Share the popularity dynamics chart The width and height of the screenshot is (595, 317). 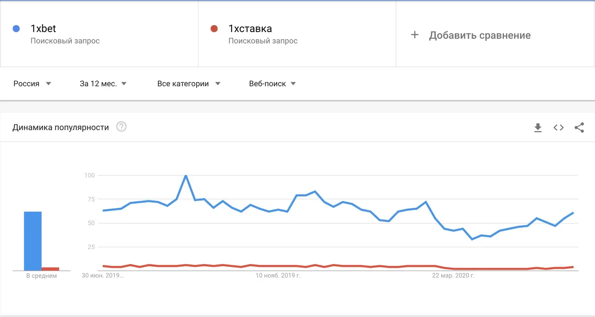579,128
